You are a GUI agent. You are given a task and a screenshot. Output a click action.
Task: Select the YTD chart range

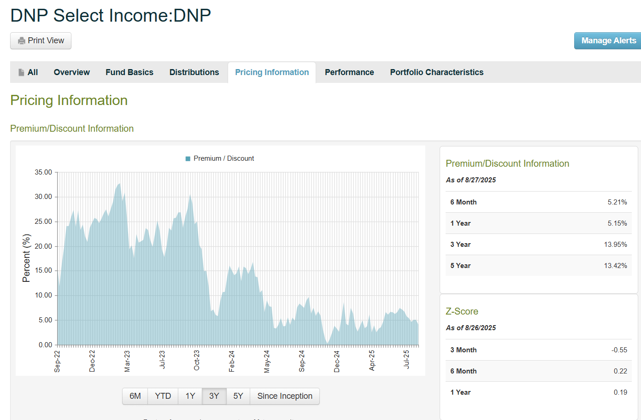[x=162, y=396]
